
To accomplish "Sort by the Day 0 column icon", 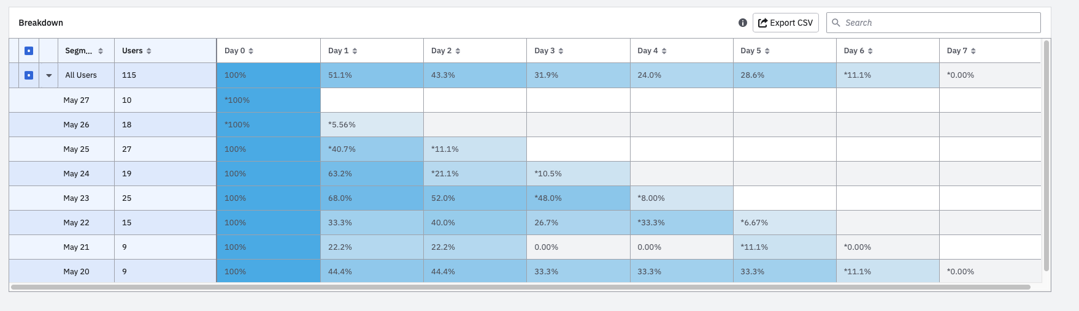I will (251, 51).
